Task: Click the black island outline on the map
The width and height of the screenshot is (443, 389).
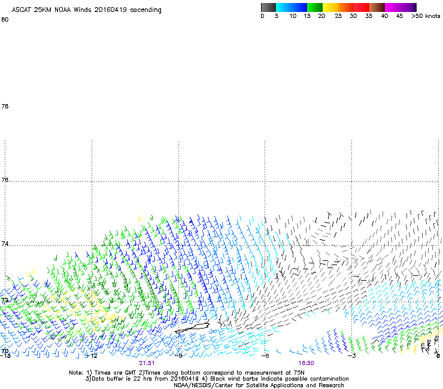Action: tap(192, 329)
